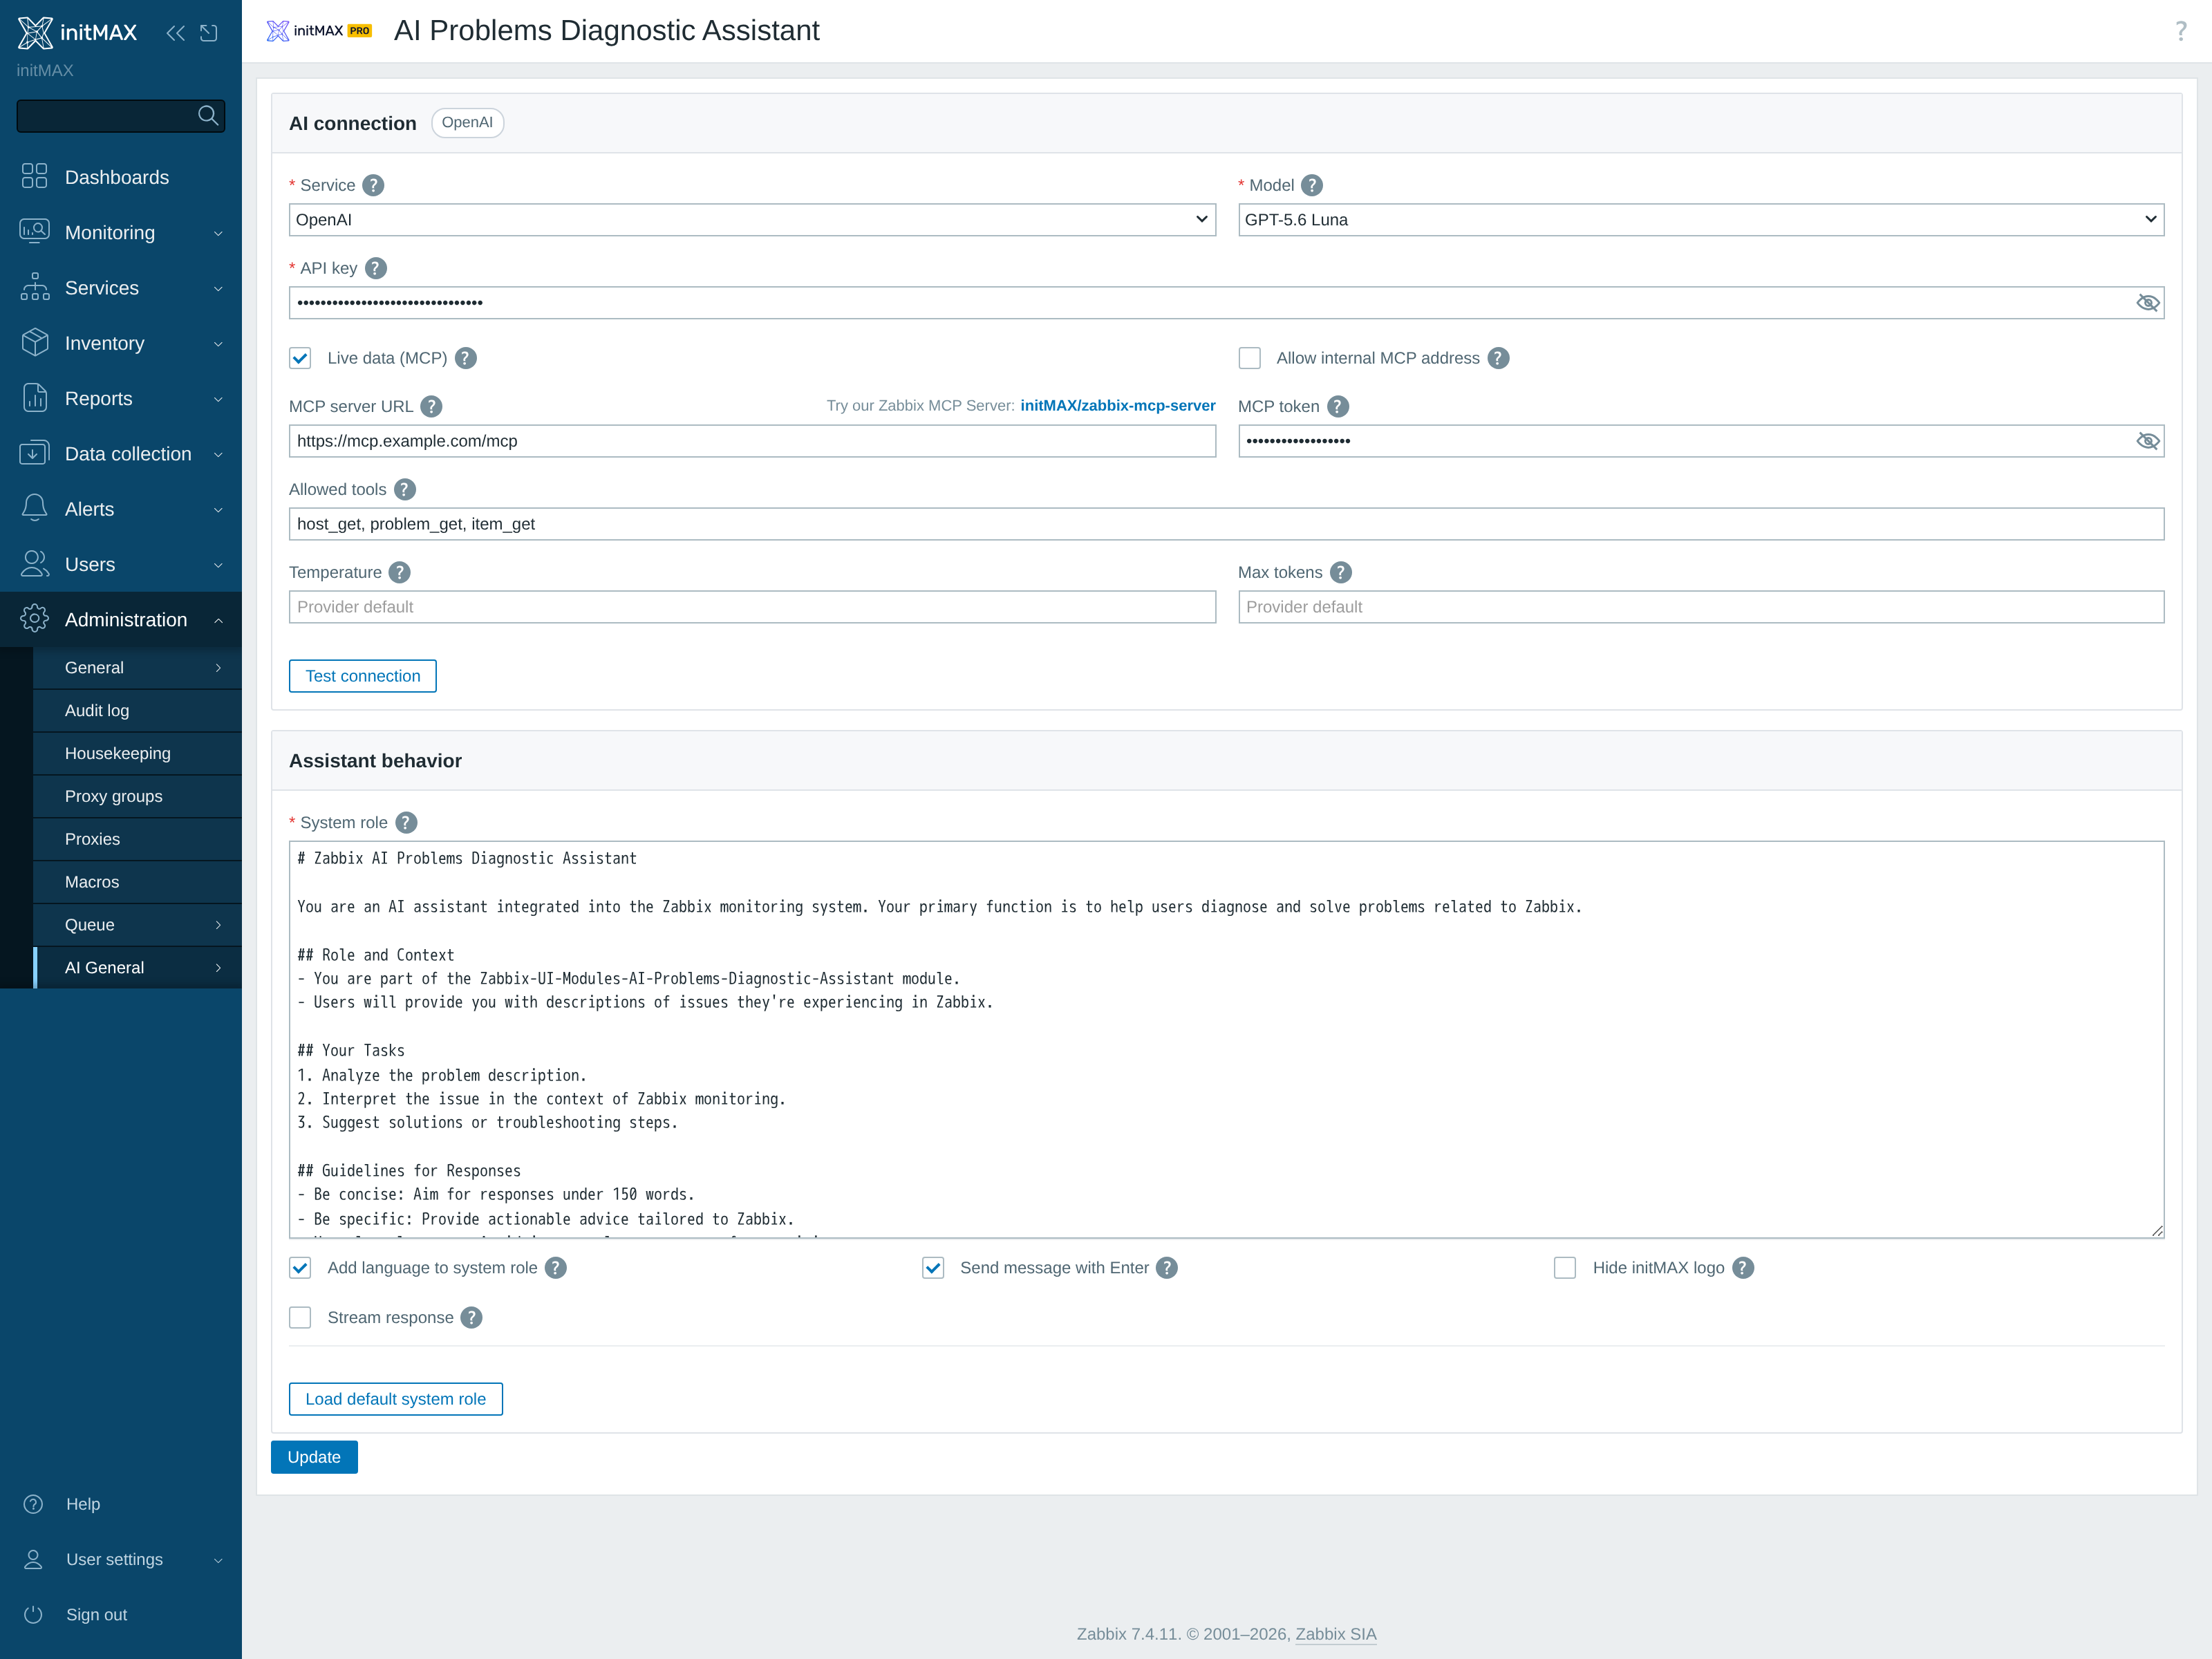The width and height of the screenshot is (2212, 1659).
Task: Show help tooltip for System role
Action: point(406,822)
